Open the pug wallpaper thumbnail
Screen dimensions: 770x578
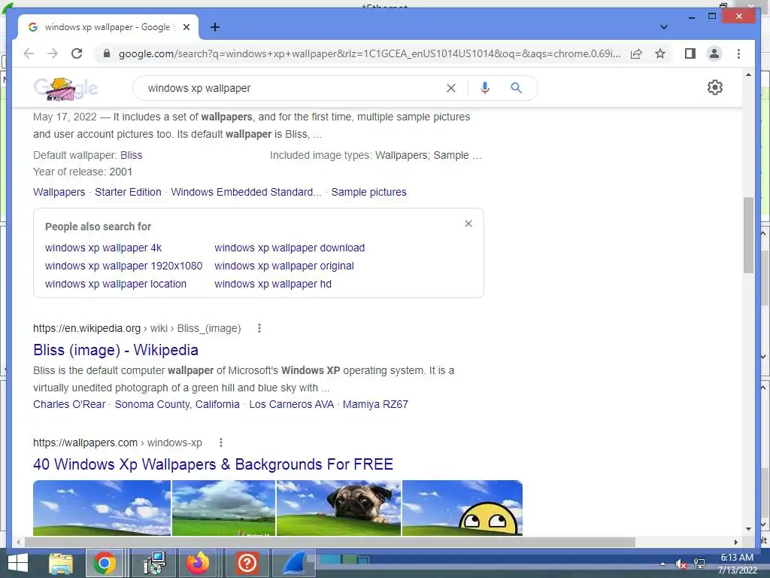(339, 508)
